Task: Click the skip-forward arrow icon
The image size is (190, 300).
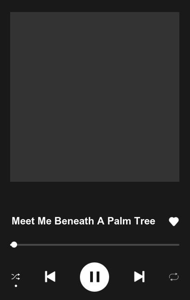Action: click(139, 276)
